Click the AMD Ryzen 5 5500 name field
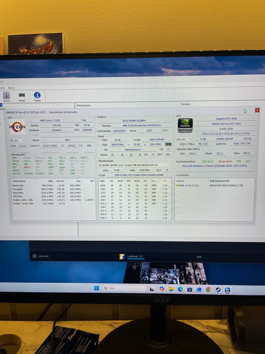 click(x=50, y=121)
